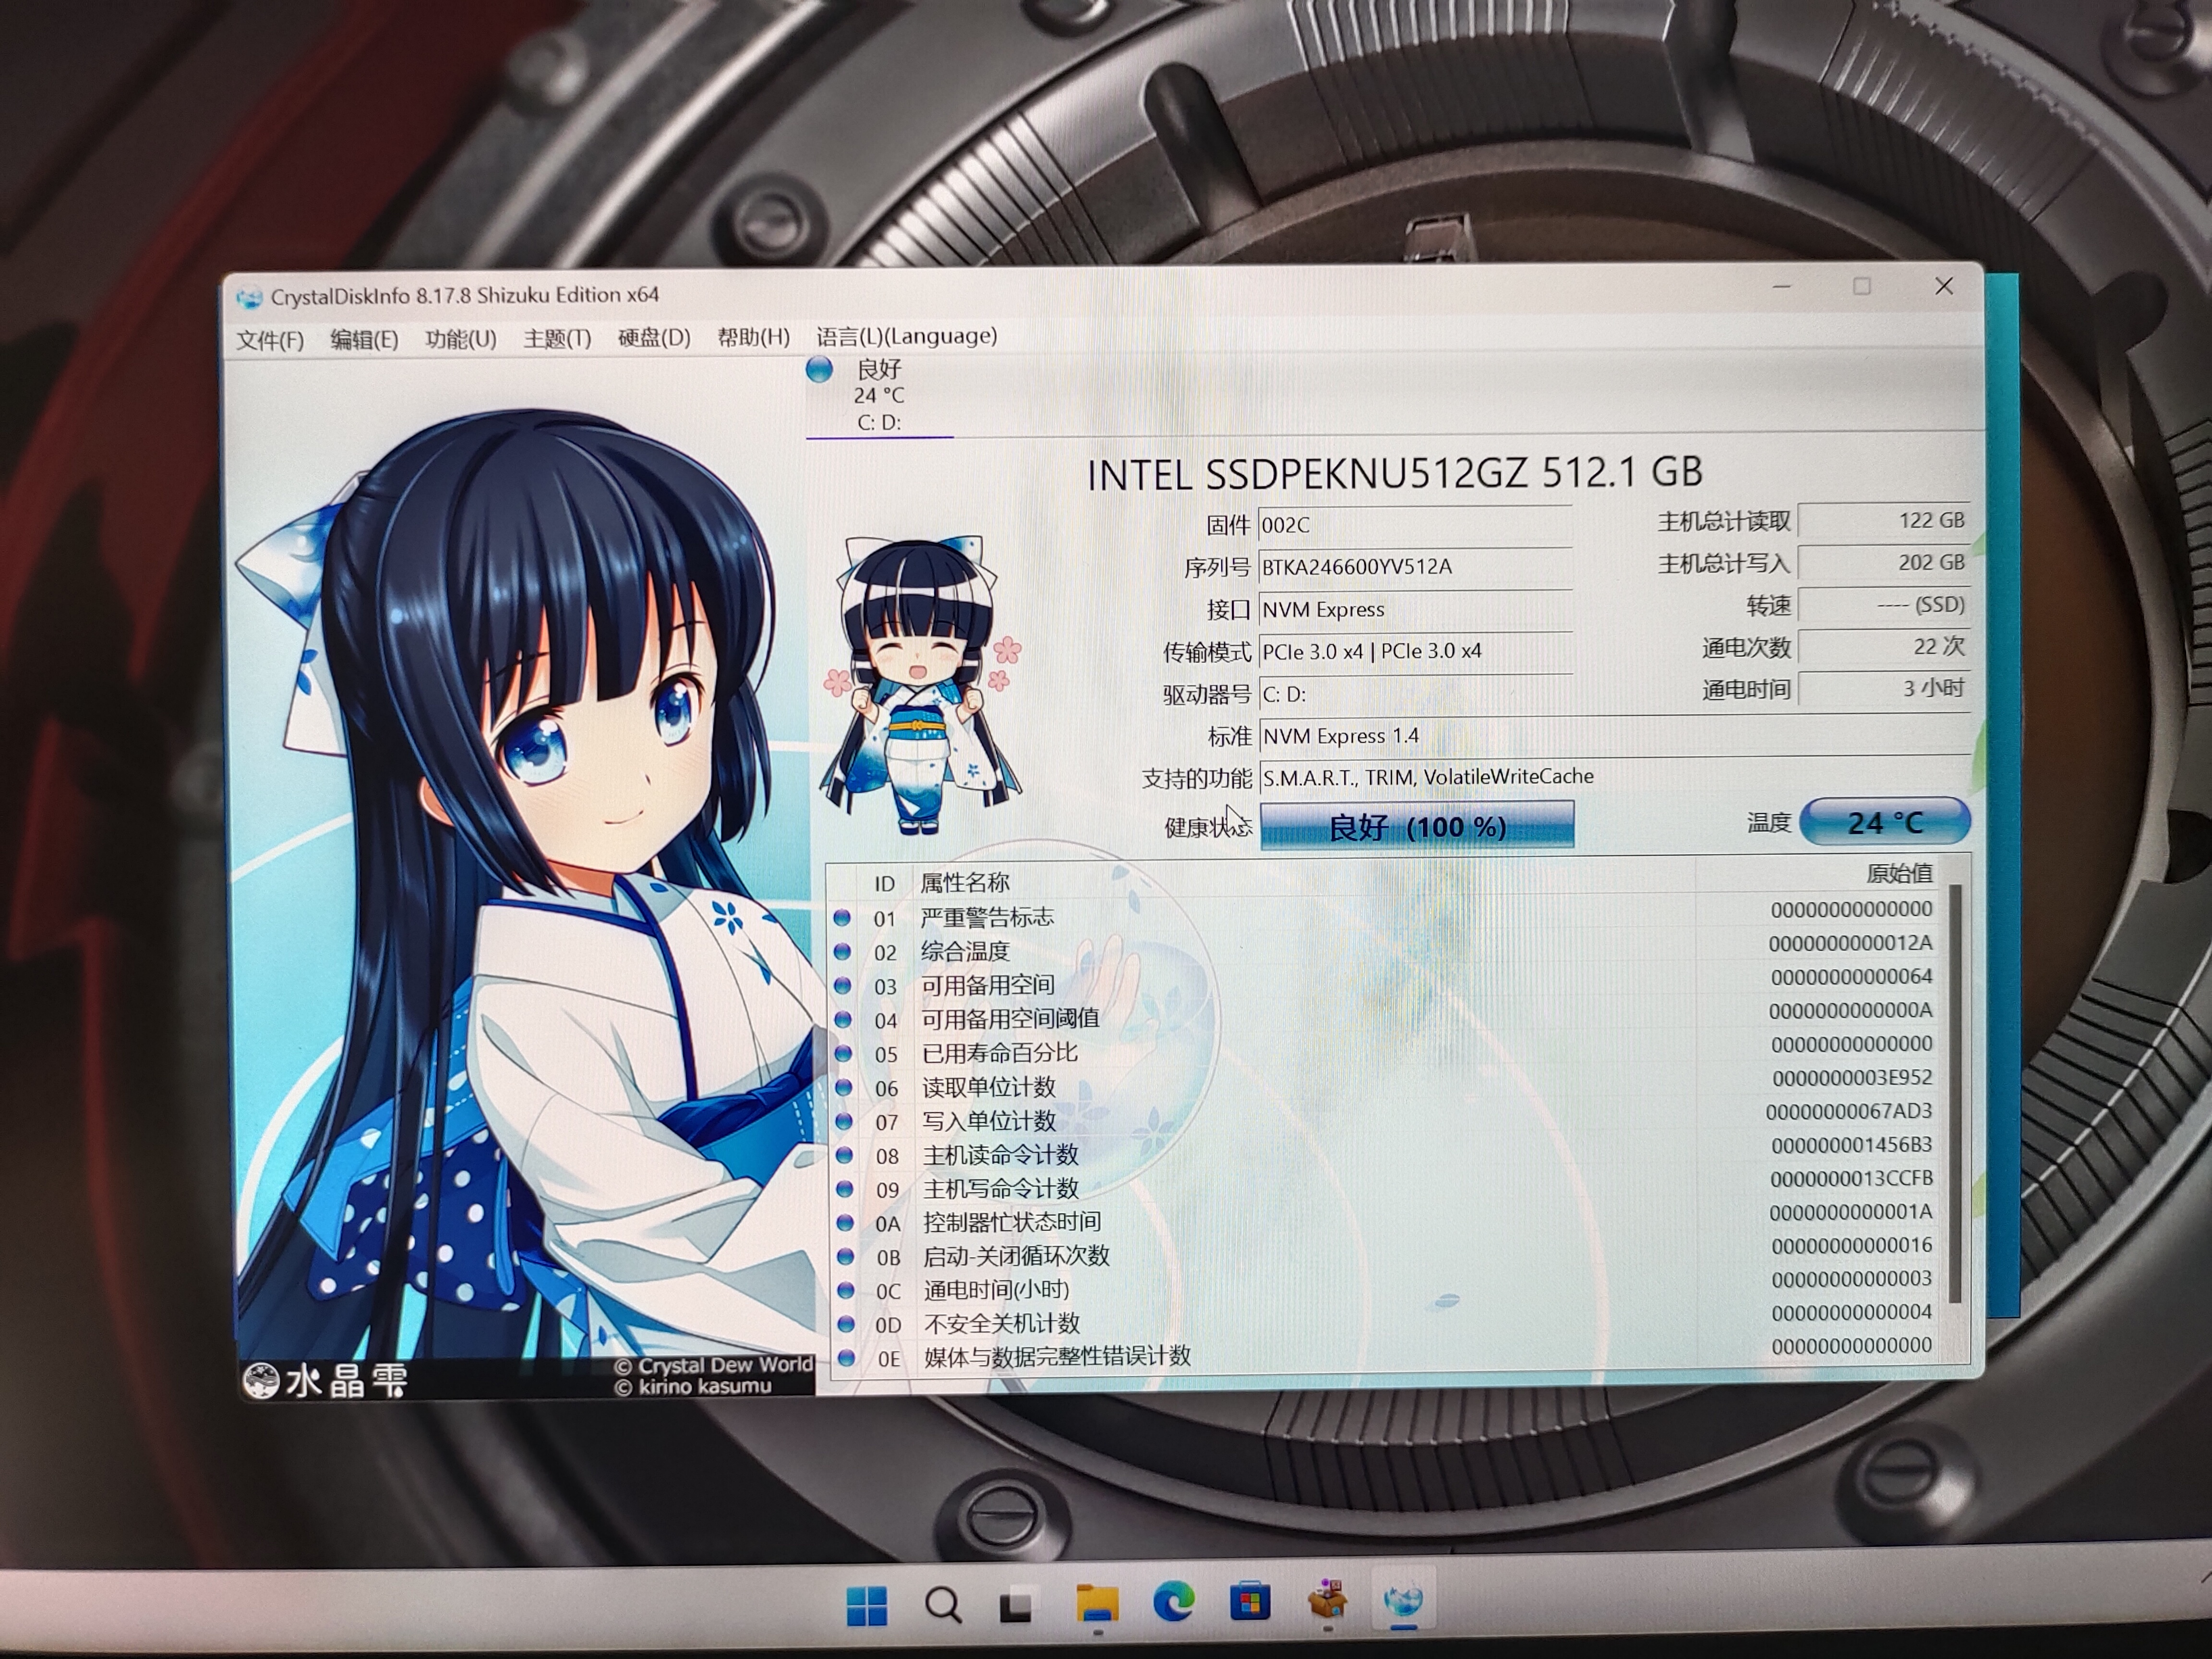Click the 良好 (100 %) health status button

click(x=1417, y=826)
